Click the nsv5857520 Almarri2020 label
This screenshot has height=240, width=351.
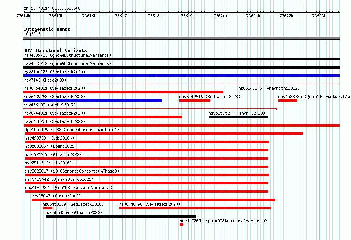pyautogui.click(x=237, y=113)
